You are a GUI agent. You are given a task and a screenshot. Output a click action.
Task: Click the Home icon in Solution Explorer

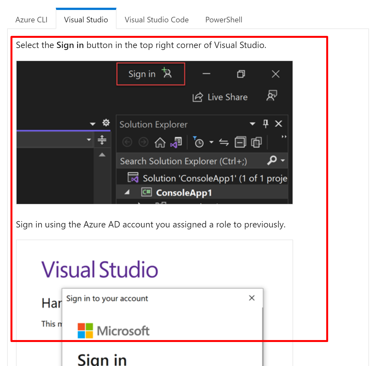pyautogui.click(x=160, y=142)
